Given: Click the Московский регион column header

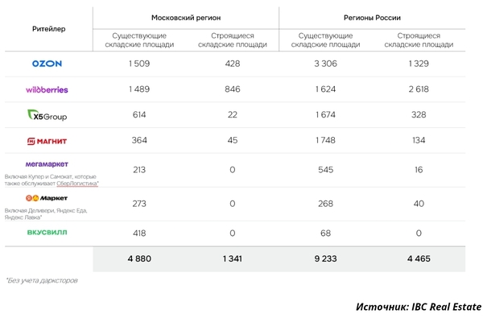Looking at the screenshot, I should click(186, 18).
